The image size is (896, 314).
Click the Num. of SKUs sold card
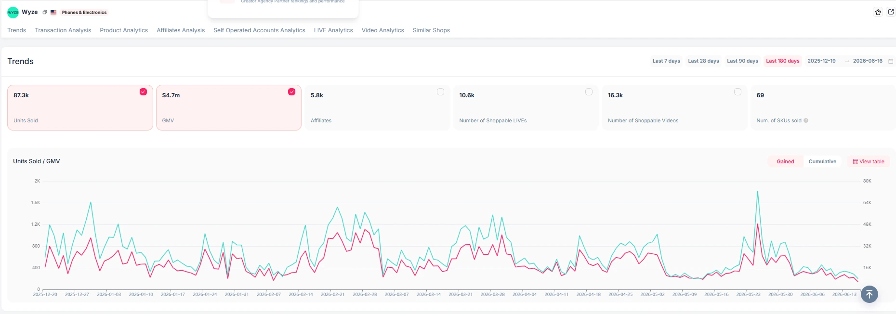823,108
